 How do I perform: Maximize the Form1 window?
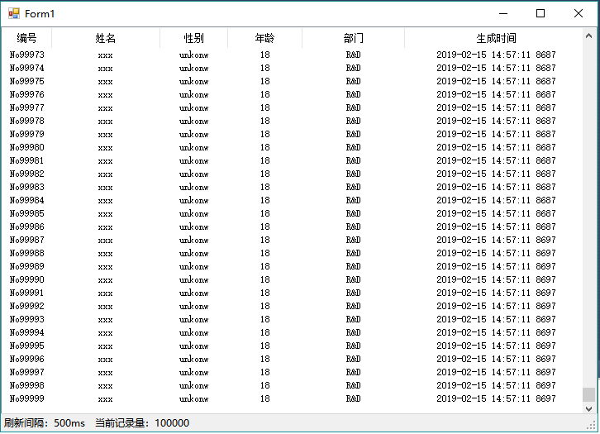tap(540, 14)
